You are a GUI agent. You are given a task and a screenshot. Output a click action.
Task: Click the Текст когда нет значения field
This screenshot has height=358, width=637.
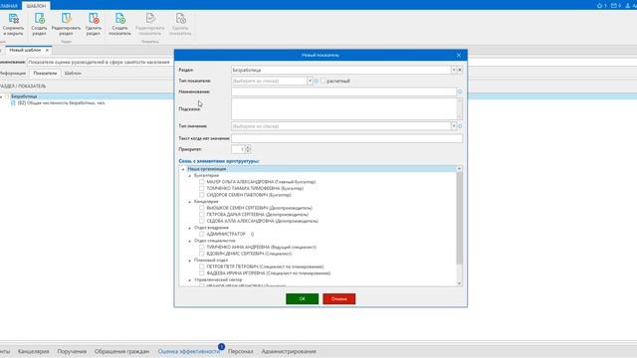click(x=346, y=138)
